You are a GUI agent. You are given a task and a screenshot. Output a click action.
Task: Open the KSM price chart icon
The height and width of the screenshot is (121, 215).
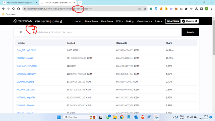tap(61, 21)
